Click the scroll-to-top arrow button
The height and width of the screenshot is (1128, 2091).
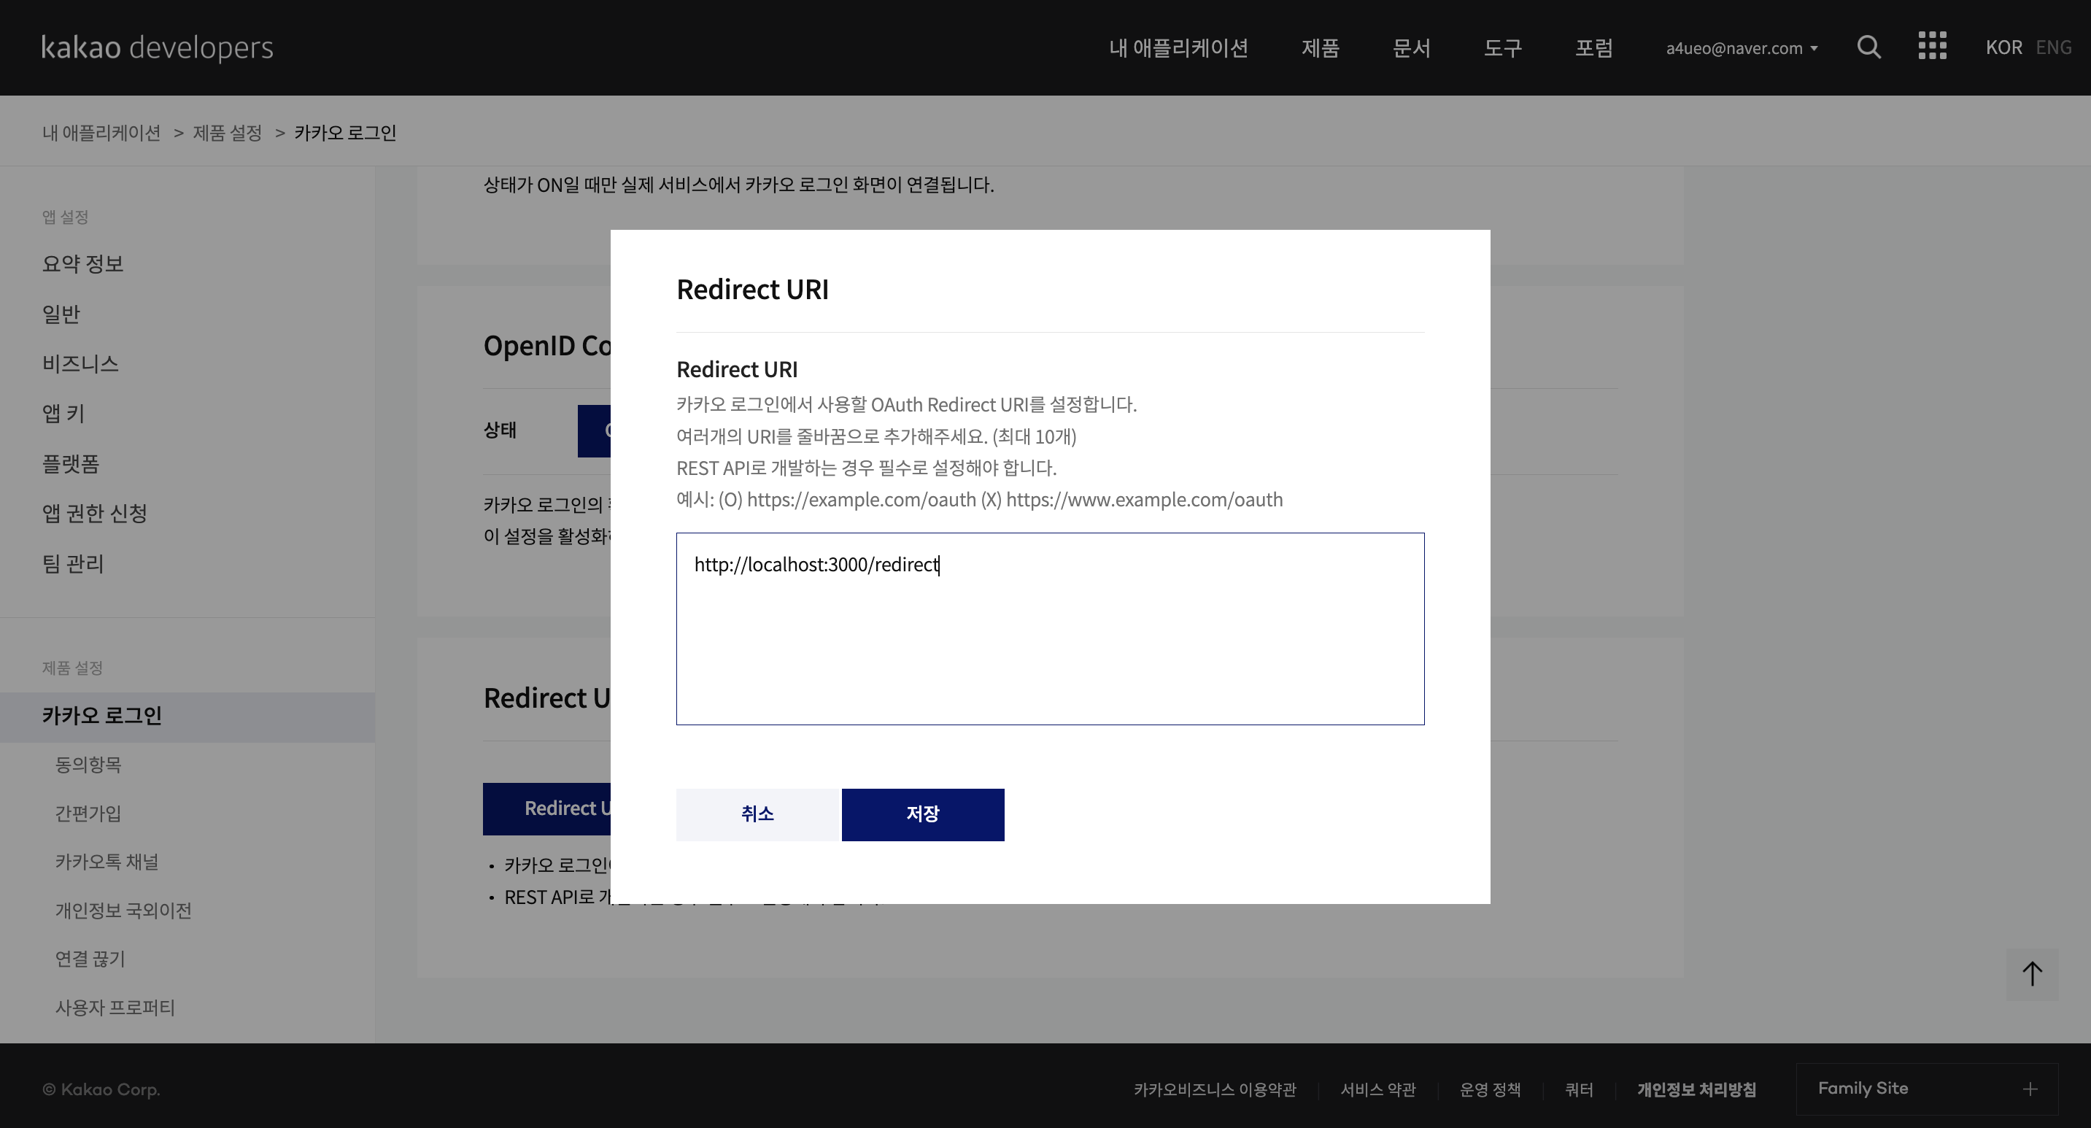pos(2032,973)
